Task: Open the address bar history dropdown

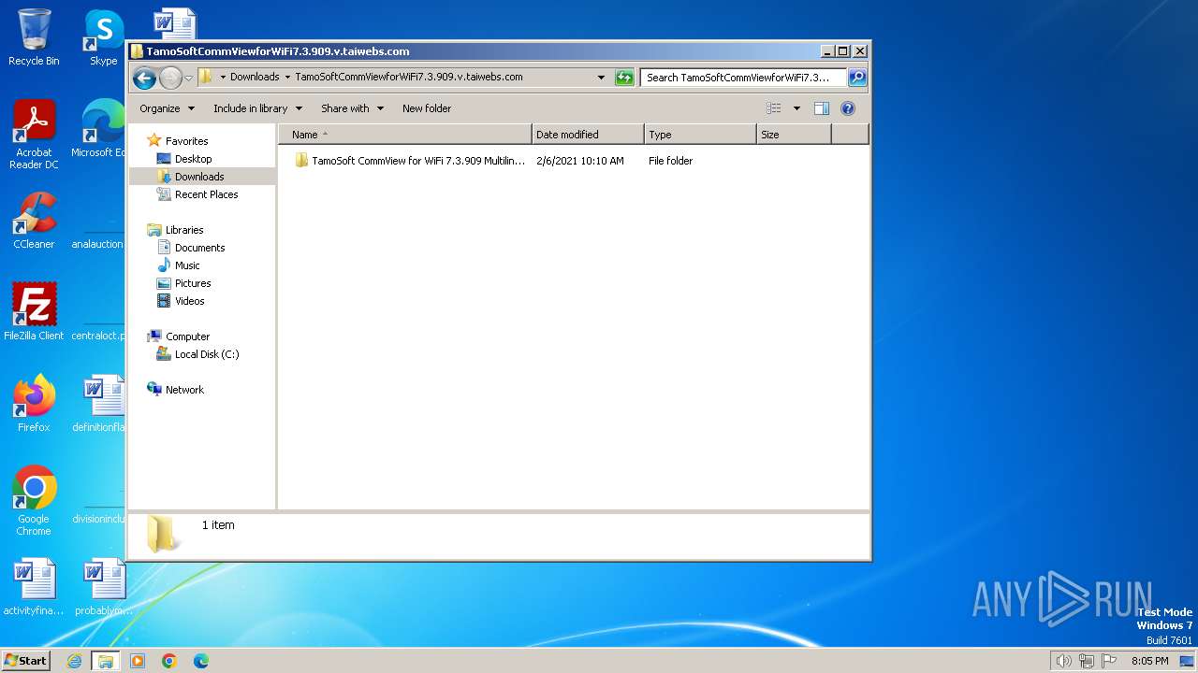Action: click(x=601, y=78)
